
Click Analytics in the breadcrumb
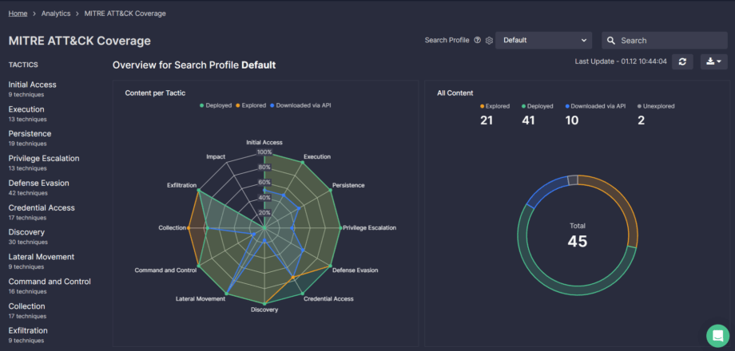click(56, 14)
